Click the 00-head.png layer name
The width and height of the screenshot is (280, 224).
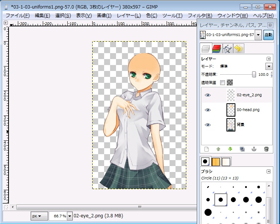pos(248,110)
